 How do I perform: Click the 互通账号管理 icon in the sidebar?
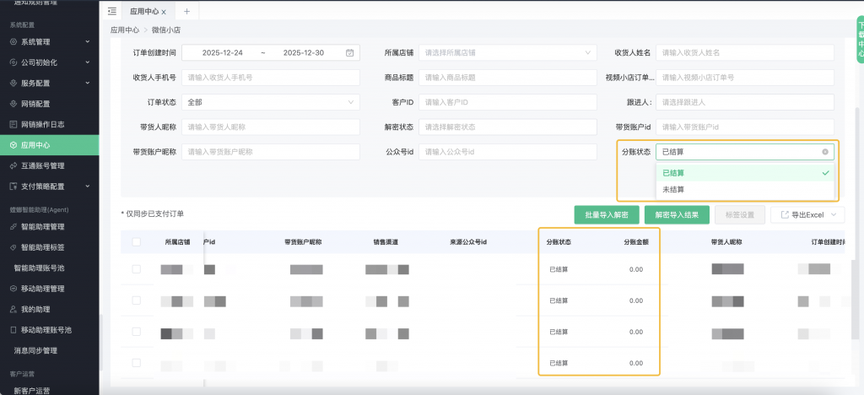click(13, 165)
